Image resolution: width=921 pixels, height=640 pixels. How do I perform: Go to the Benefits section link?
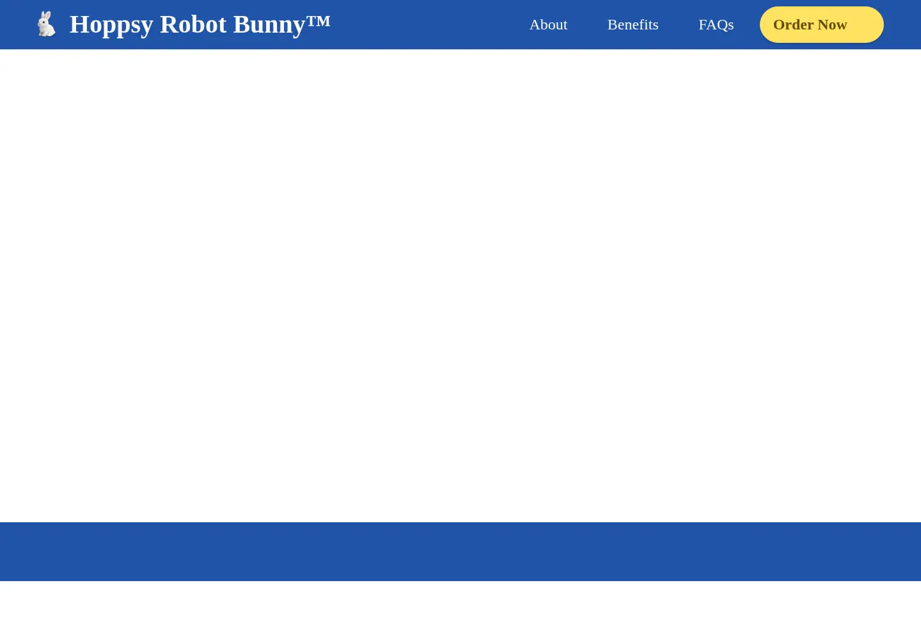[633, 24]
